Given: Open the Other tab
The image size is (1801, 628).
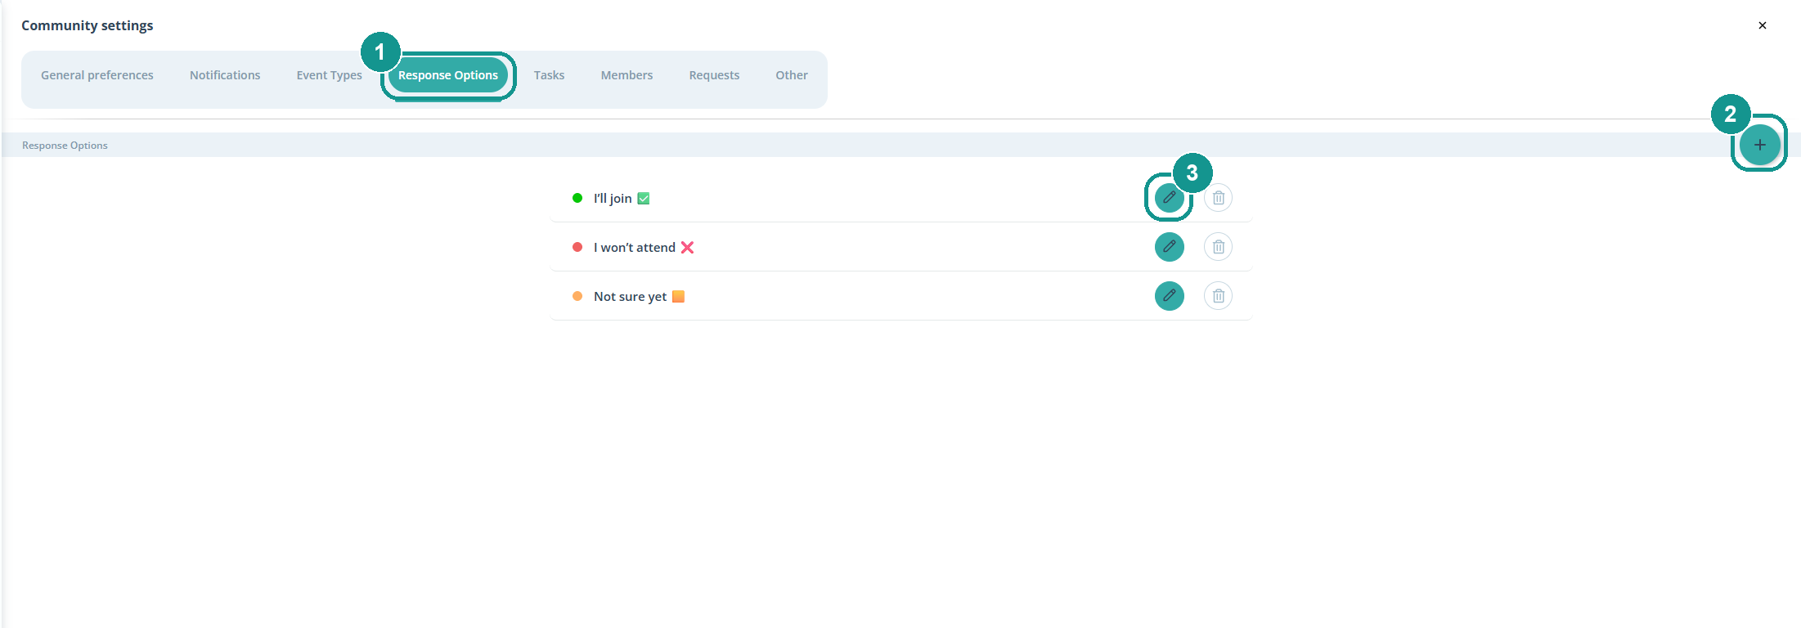Looking at the screenshot, I should (x=792, y=75).
